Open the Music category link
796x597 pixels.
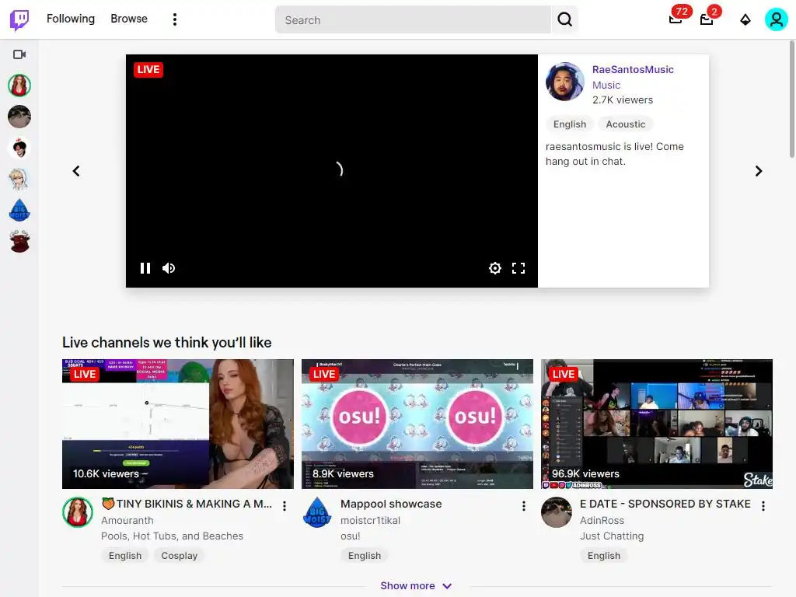coord(606,86)
